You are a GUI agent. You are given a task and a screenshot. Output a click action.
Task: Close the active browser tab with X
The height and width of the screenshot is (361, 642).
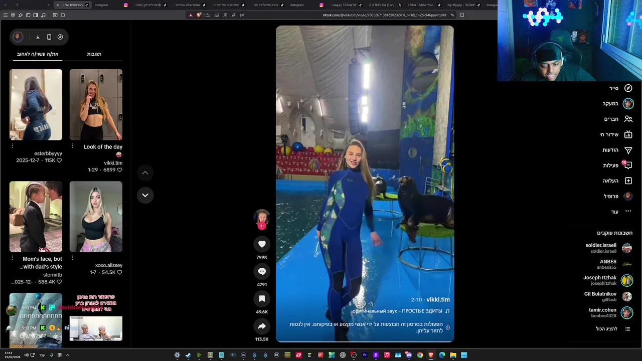(58, 5)
